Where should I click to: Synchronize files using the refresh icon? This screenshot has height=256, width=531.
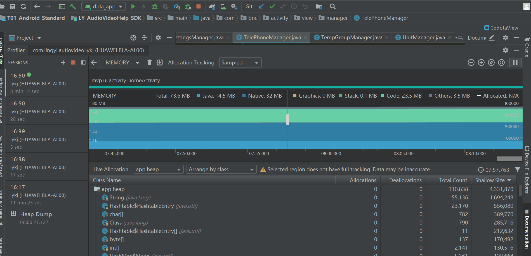[x=23, y=6]
